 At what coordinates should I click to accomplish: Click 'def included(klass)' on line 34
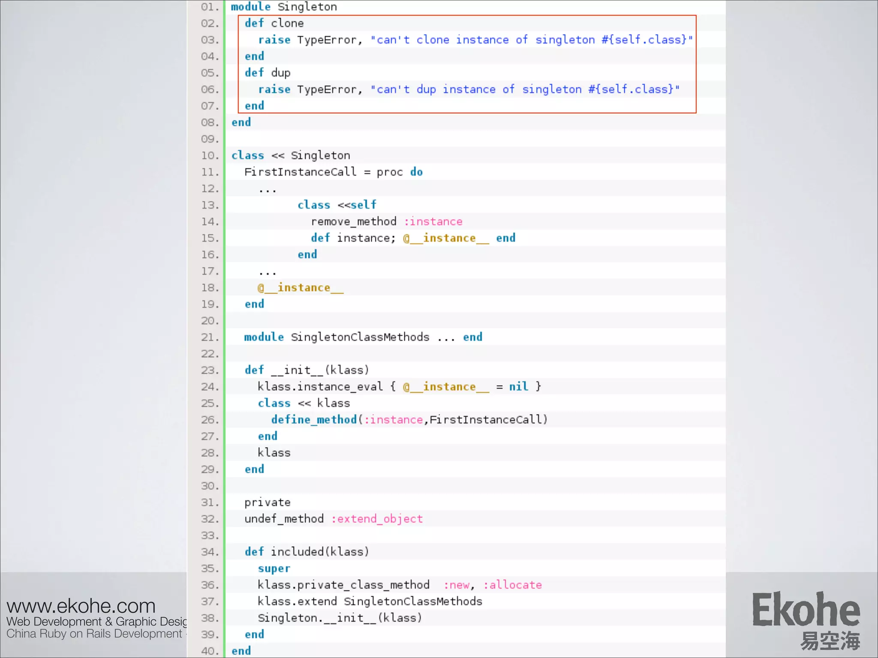pos(307,552)
